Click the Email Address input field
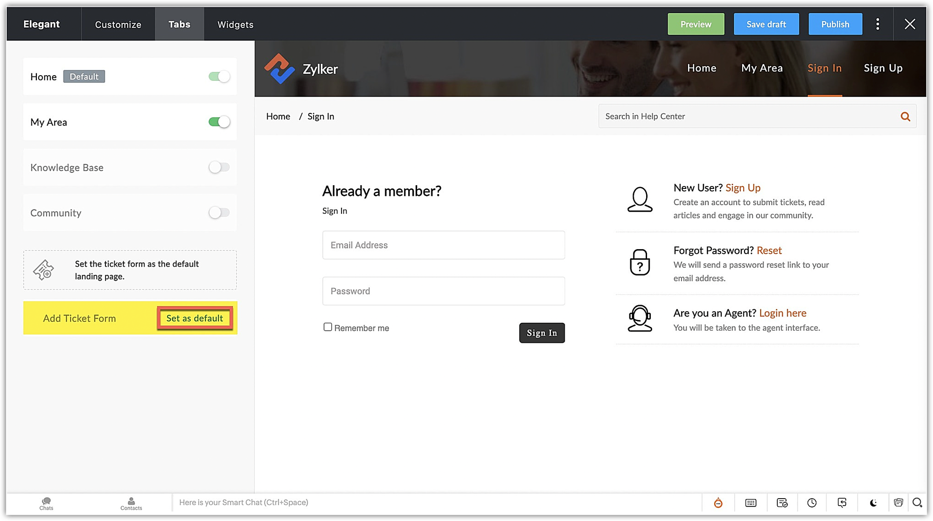The height and width of the screenshot is (521, 933). tap(443, 245)
